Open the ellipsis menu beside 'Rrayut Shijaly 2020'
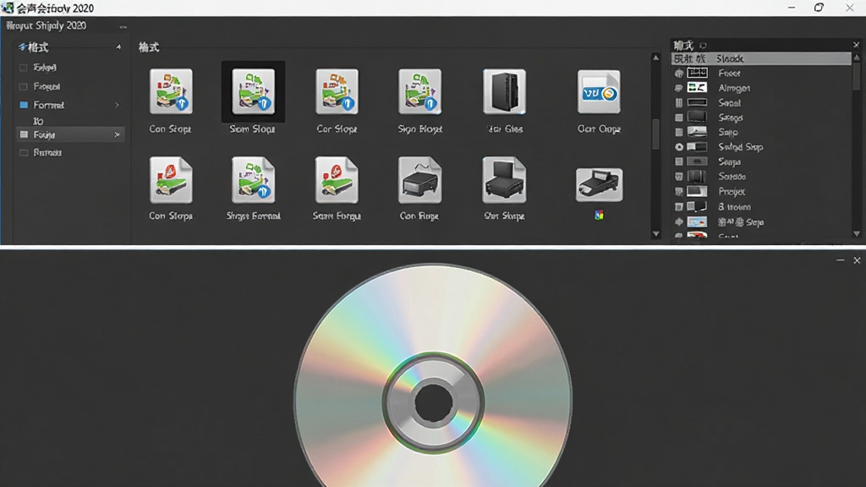Viewport: 866px width, 487px height. click(x=123, y=26)
